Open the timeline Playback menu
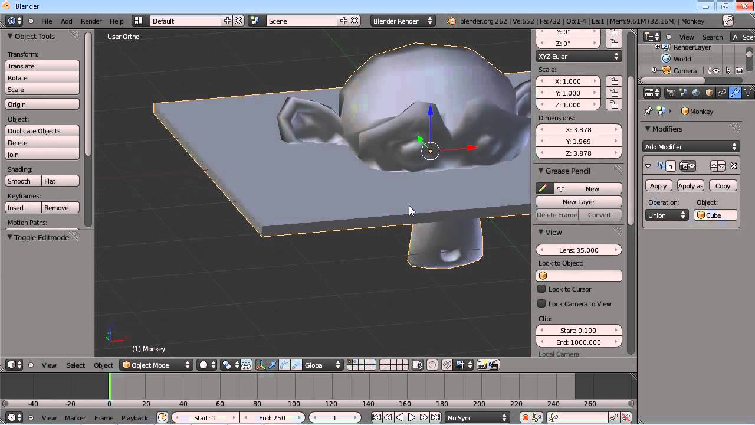This screenshot has height=425, width=755. [x=135, y=418]
